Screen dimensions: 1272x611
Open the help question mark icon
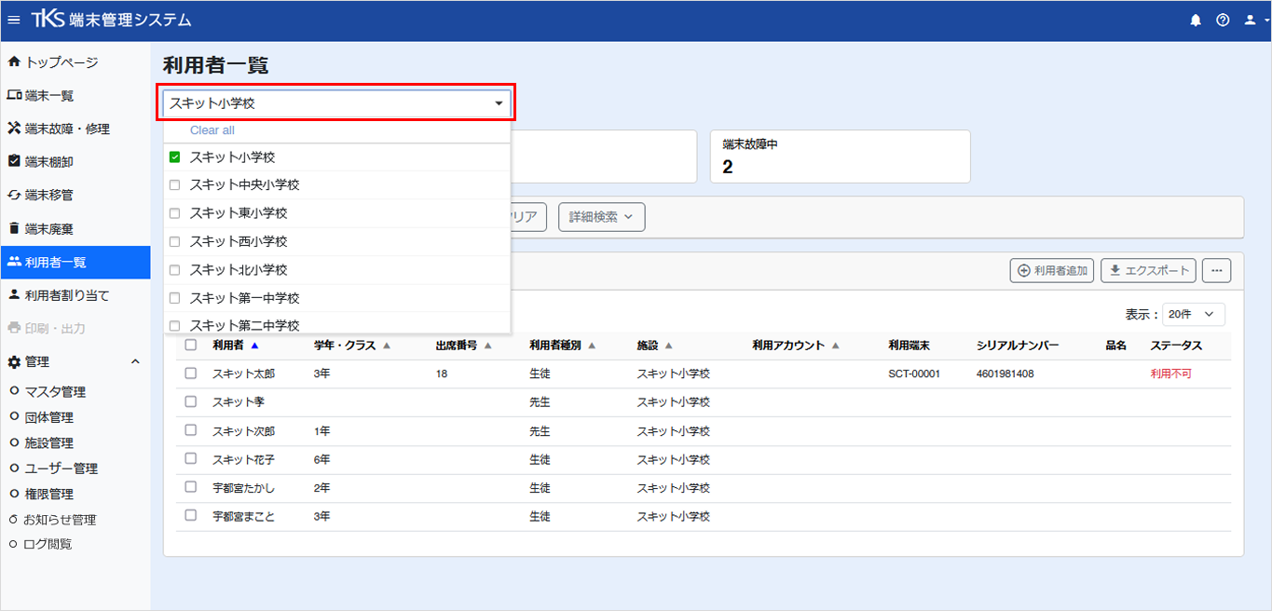click(x=1223, y=20)
